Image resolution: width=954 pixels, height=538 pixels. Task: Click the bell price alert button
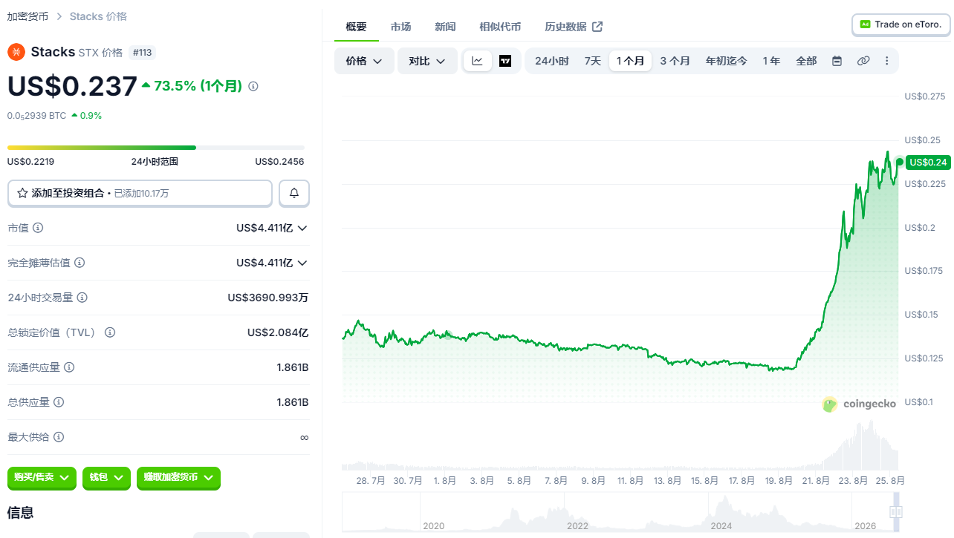point(294,193)
